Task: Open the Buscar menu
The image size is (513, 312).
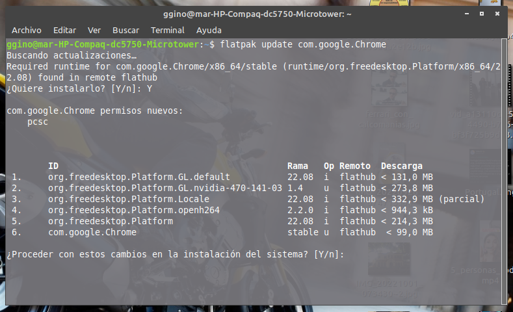Action: [125, 31]
